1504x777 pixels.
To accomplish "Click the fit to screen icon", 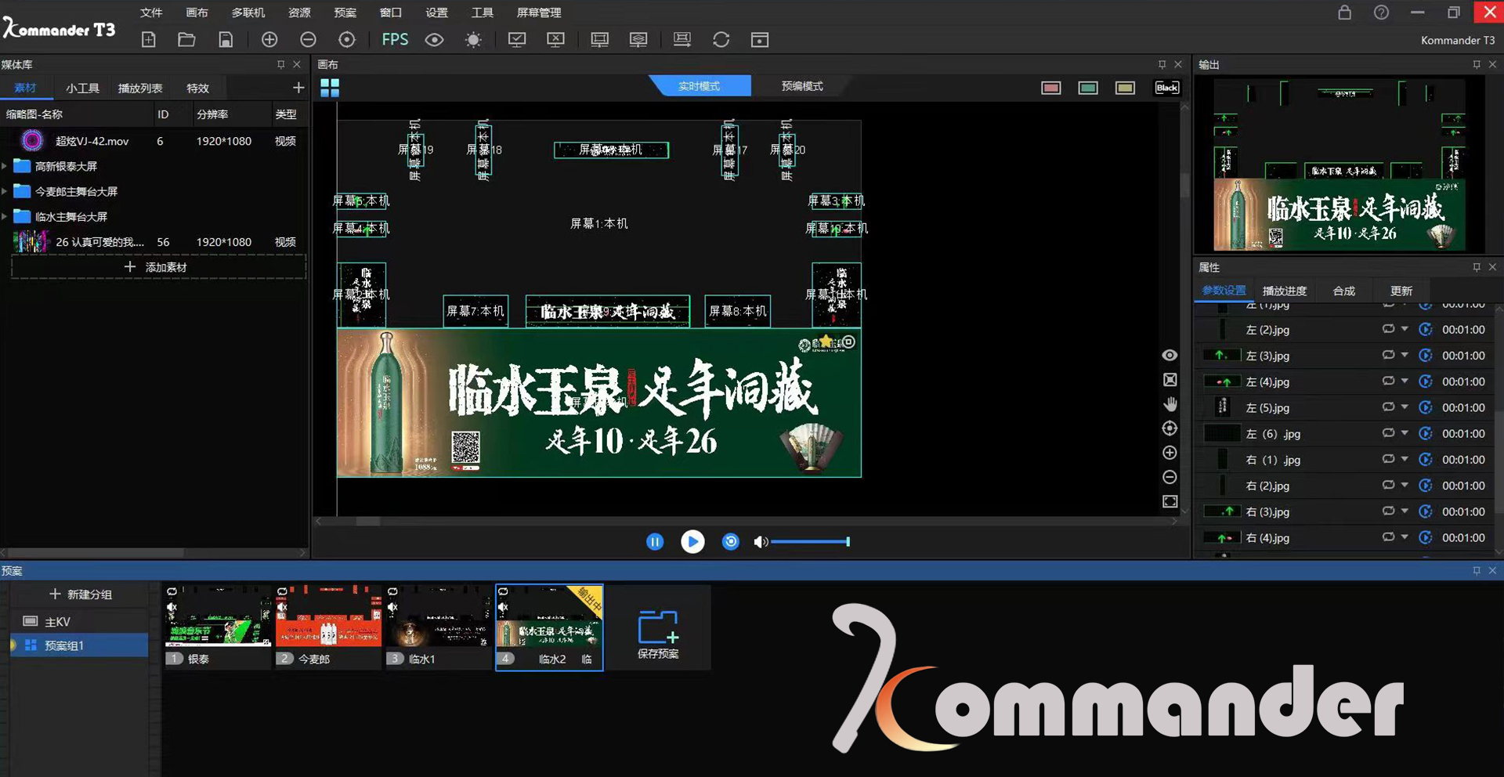I will [x=1170, y=501].
